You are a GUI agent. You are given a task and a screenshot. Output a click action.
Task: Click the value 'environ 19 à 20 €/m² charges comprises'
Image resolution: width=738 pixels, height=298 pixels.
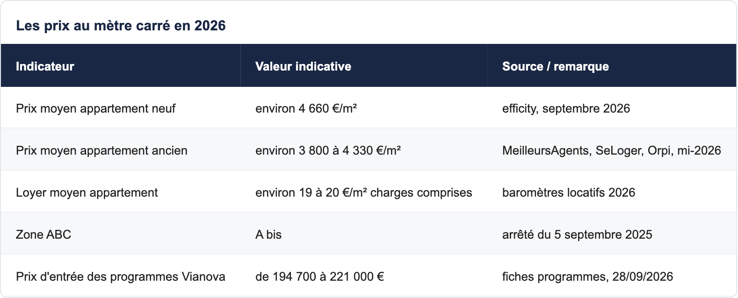[x=364, y=192]
